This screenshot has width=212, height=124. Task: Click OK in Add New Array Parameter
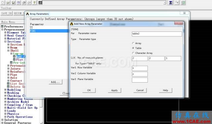89,90
